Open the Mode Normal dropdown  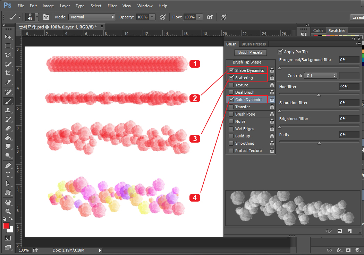92,17
